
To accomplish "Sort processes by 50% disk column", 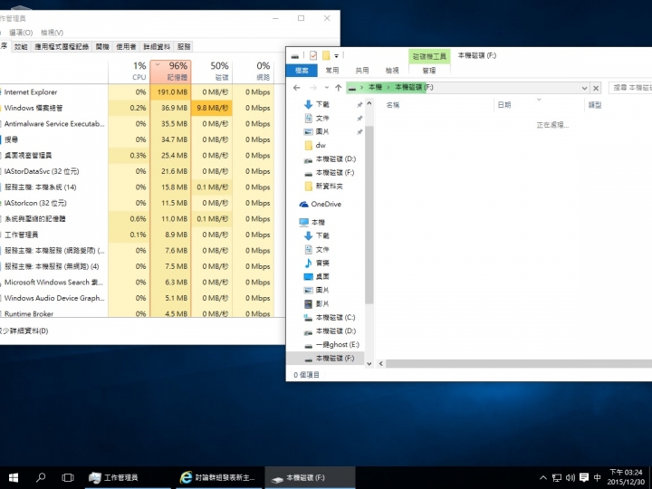I will pos(212,72).
